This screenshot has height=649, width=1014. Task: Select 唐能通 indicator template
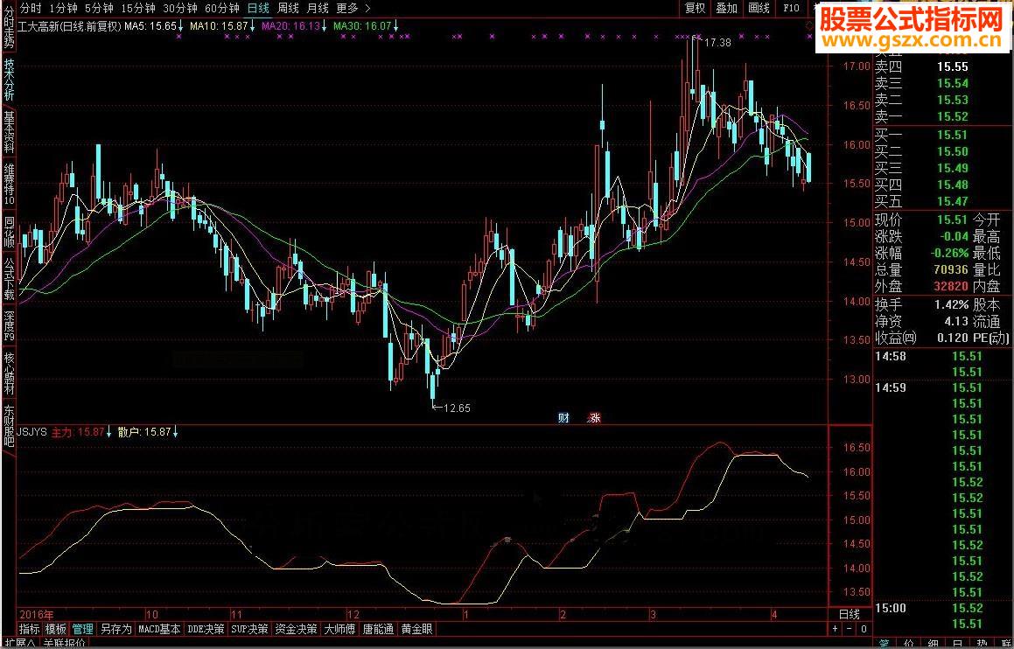pyautogui.click(x=378, y=629)
